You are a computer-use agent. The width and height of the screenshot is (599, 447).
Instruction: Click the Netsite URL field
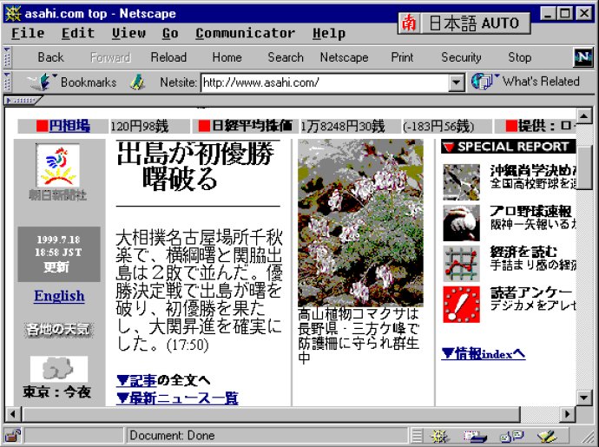coord(325,82)
